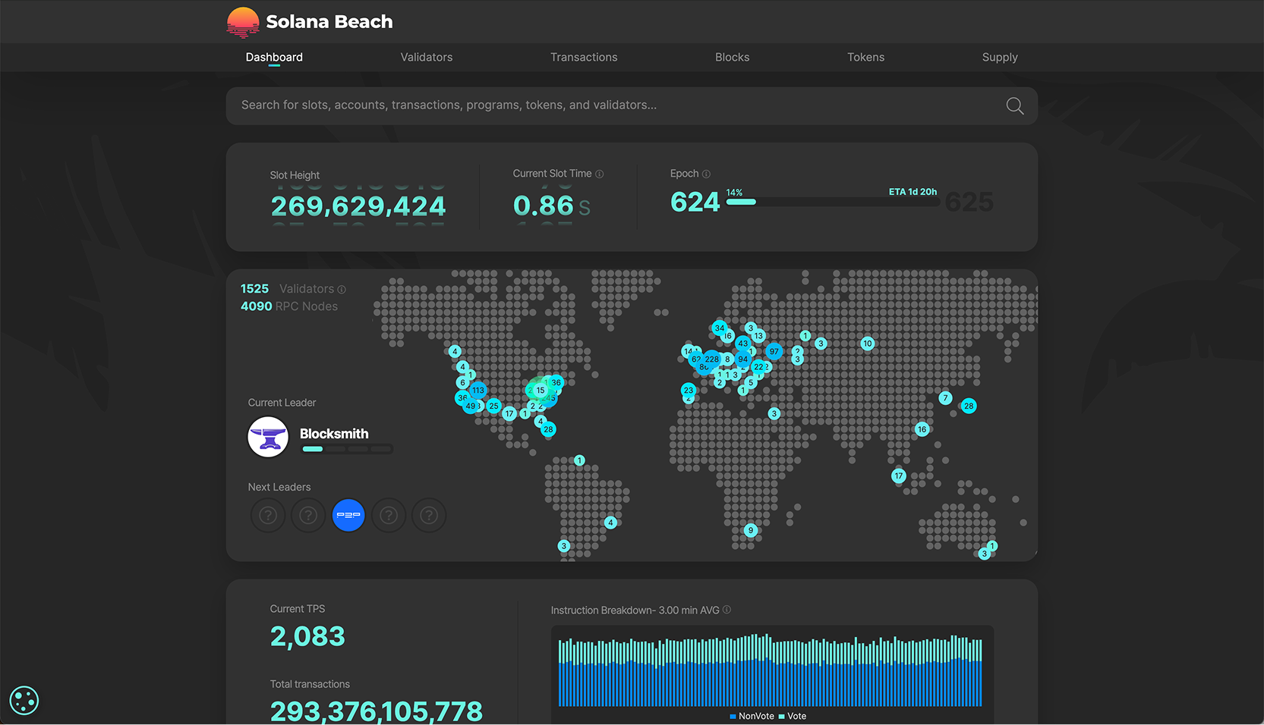
Task: Select the 94 validator cluster marker
Action: (742, 359)
